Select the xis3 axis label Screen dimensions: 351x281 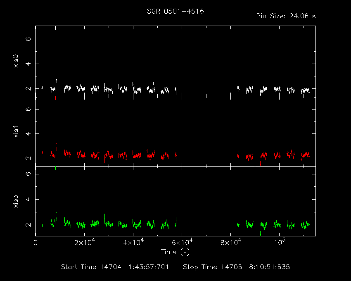click(x=16, y=201)
